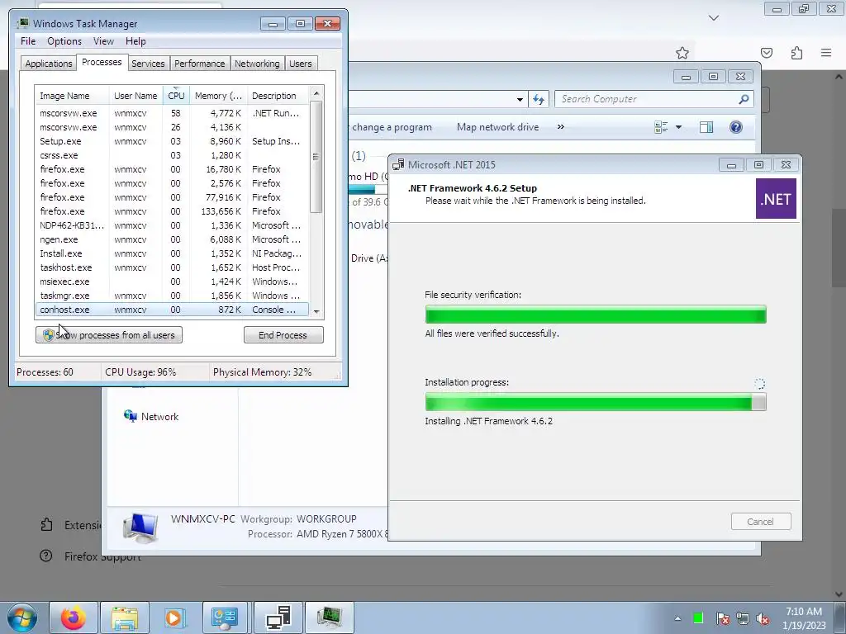Refresh Explorer address bar location
The width and height of the screenshot is (846, 634).
click(539, 99)
